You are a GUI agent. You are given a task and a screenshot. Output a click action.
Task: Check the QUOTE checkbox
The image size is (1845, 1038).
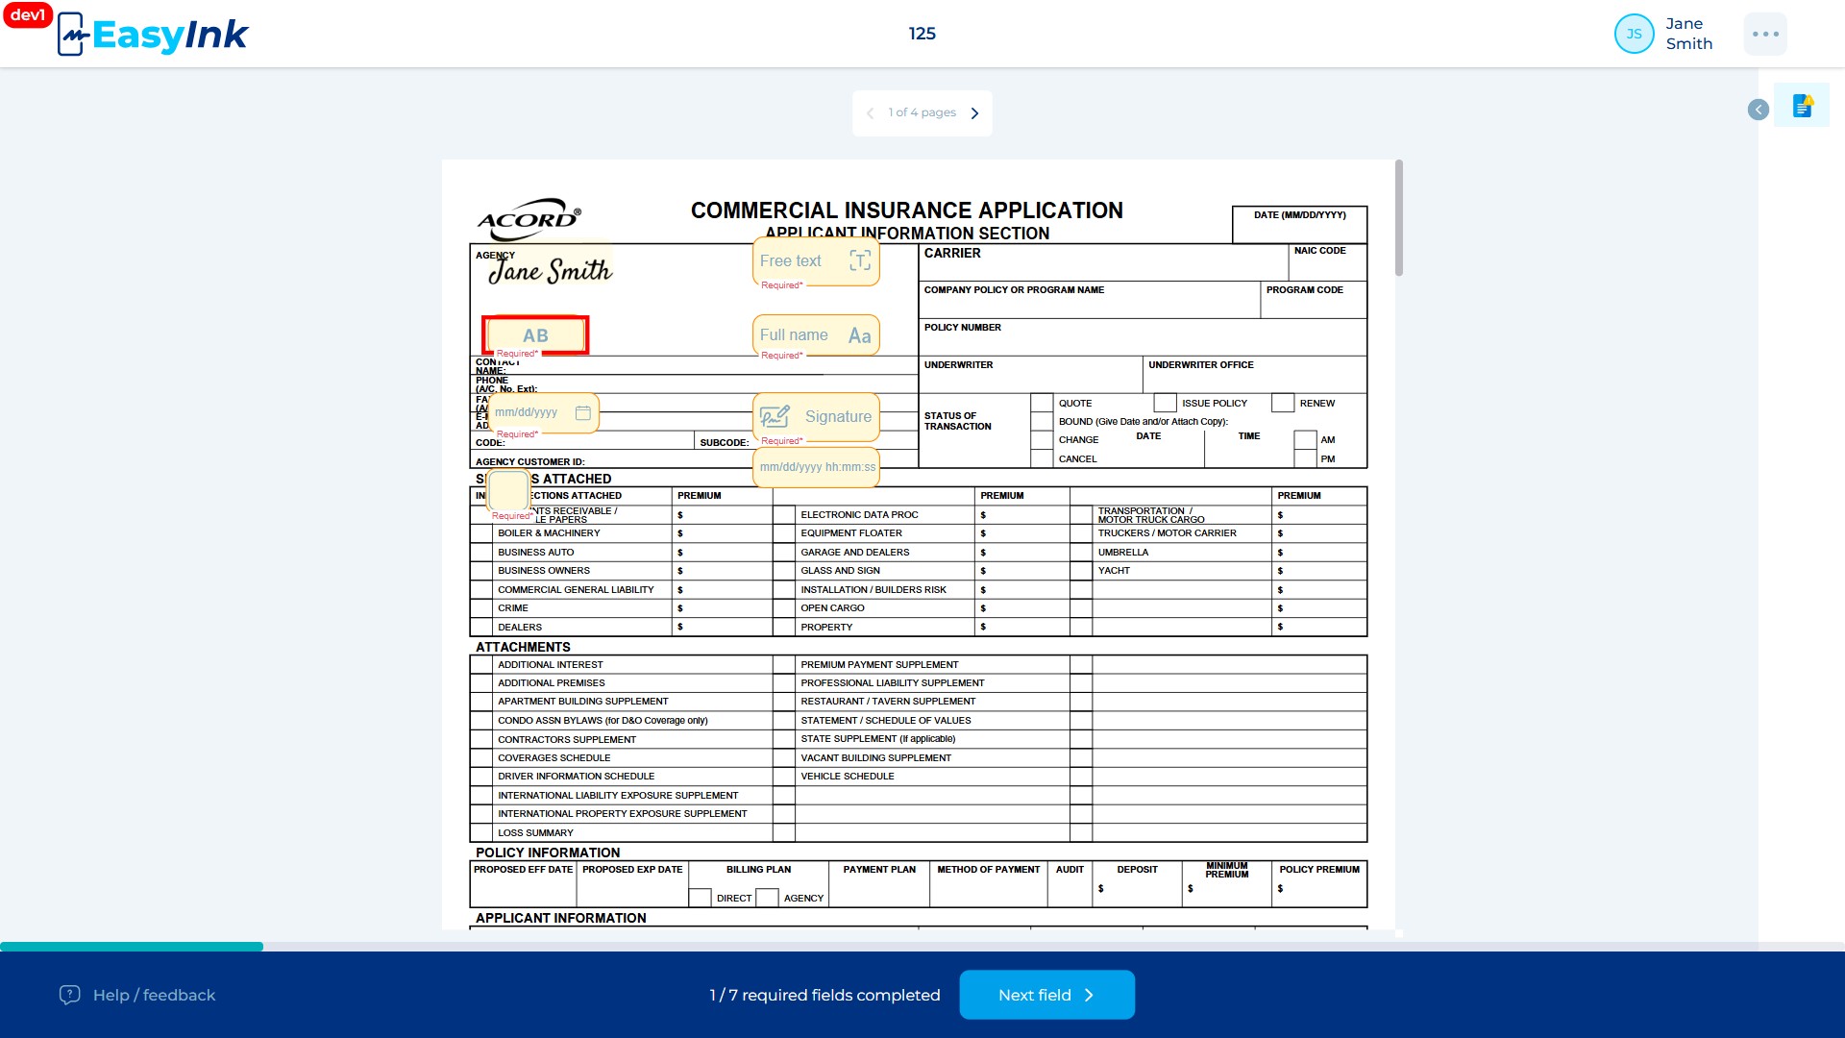[x=1042, y=403]
